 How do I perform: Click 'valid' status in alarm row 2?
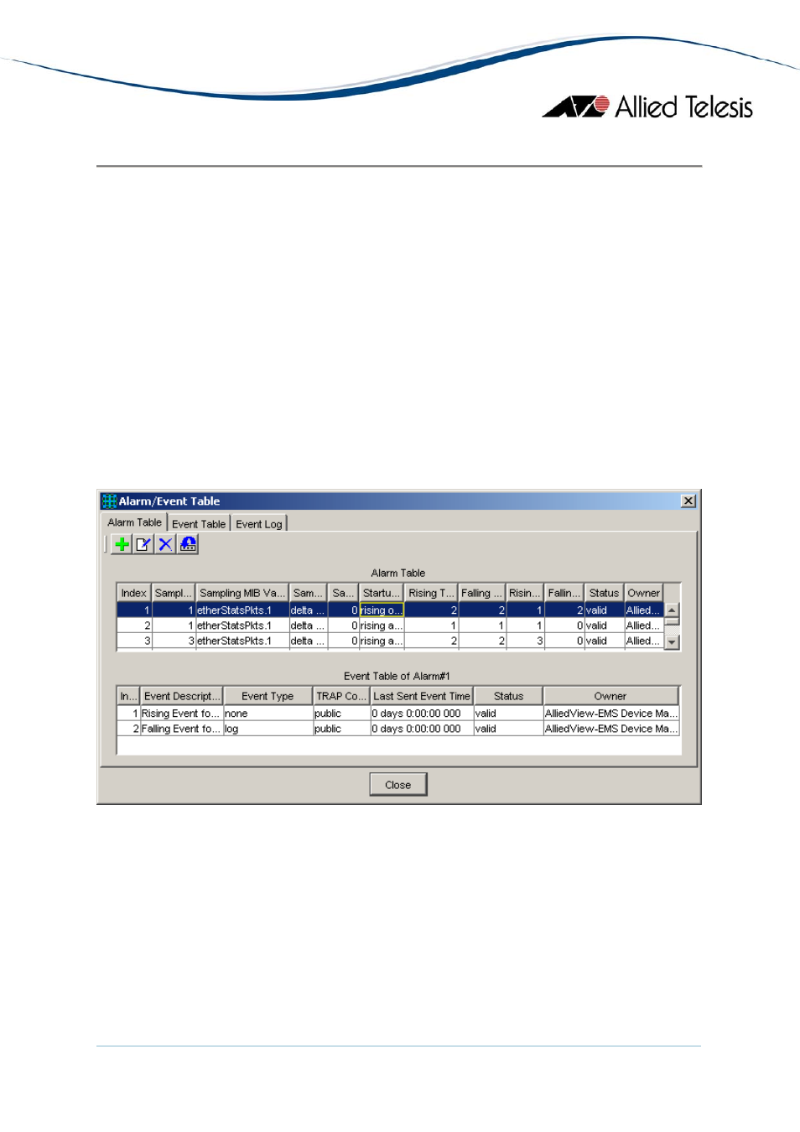(x=604, y=626)
